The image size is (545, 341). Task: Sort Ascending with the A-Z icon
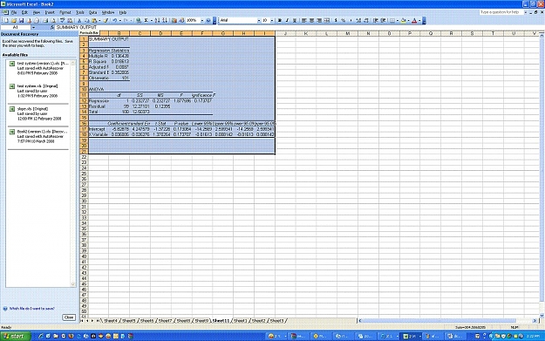(157, 21)
